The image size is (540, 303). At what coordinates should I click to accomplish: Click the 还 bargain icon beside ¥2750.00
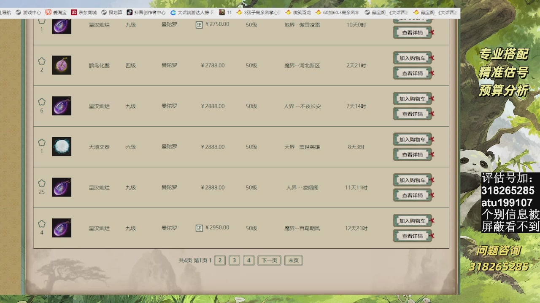pyautogui.click(x=200, y=25)
